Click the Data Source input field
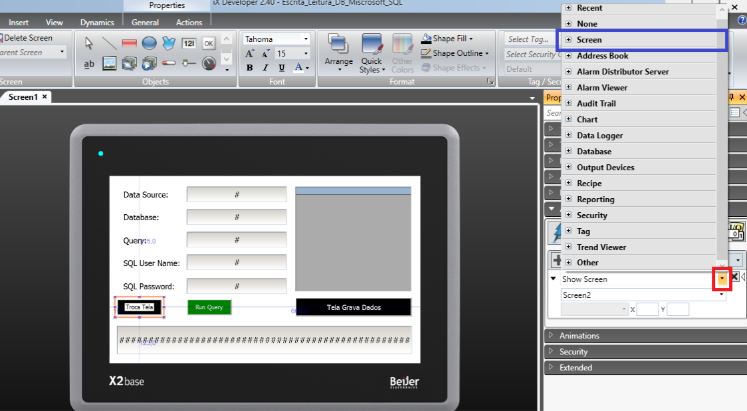The image size is (747, 411). 237,195
